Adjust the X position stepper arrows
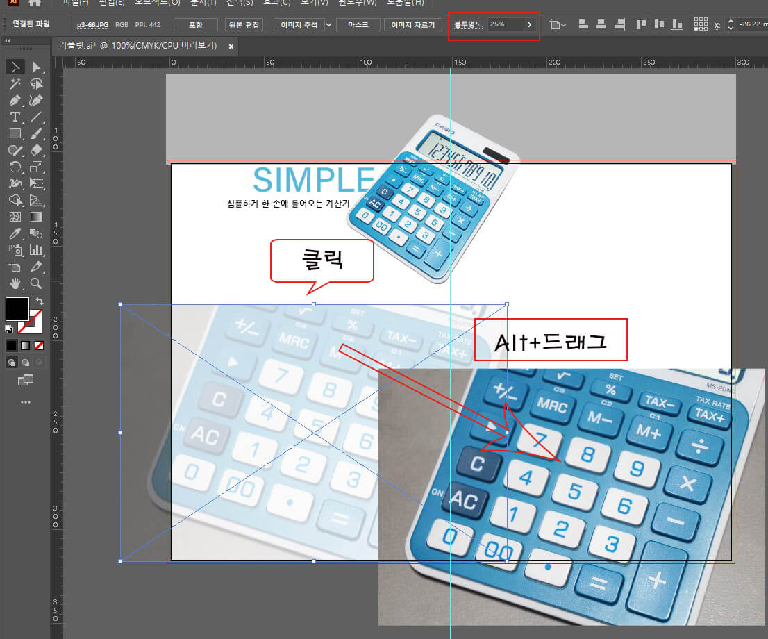This screenshot has height=639, width=768. click(731, 24)
